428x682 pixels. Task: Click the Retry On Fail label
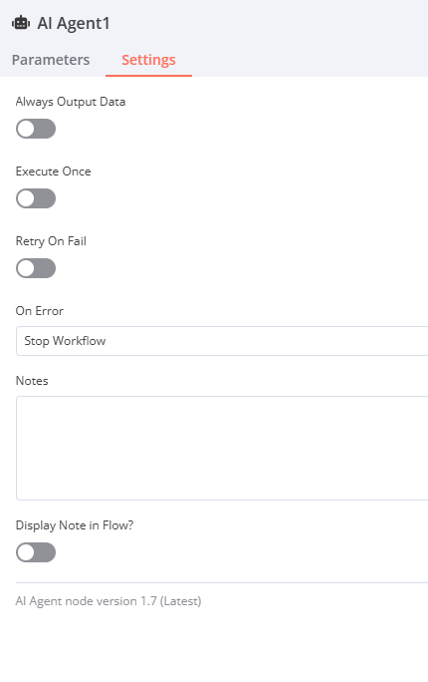[51, 241]
